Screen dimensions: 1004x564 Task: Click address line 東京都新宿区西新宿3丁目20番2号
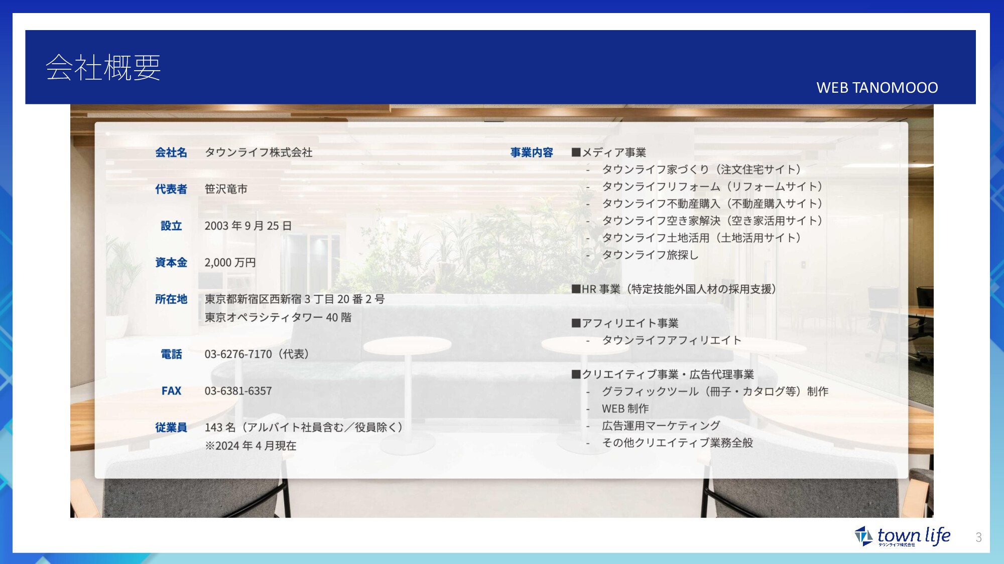click(x=295, y=299)
